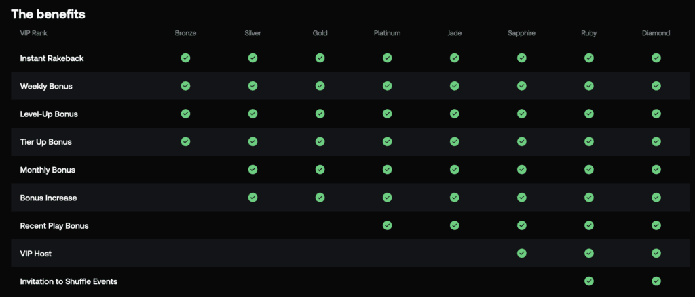Click Instant Rakeback checkmark under Platinum
Viewport: 695px width, 297px height.
pyautogui.click(x=388, y=58)
